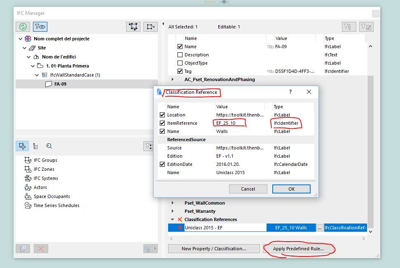Screen dimensions: 400x268
Task: Click the new assignment icon at bottom left
Action: [23, 248]
